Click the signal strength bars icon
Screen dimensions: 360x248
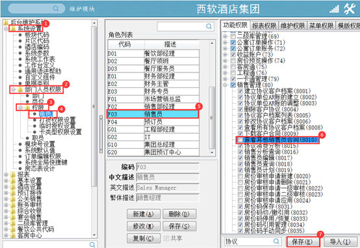[334, 9]
